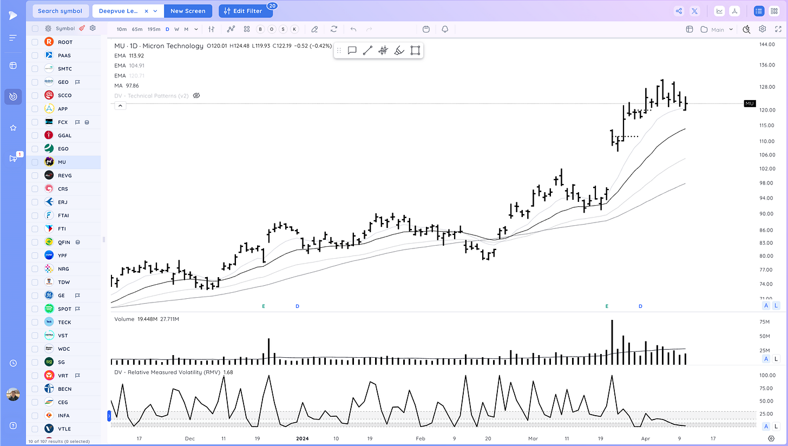Select the brush drawing tool
788x446 pixels.
(x=399, y=50)
